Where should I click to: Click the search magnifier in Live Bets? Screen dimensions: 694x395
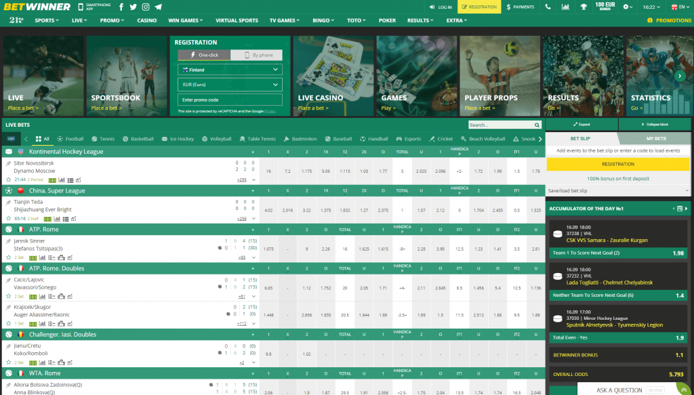537,125
